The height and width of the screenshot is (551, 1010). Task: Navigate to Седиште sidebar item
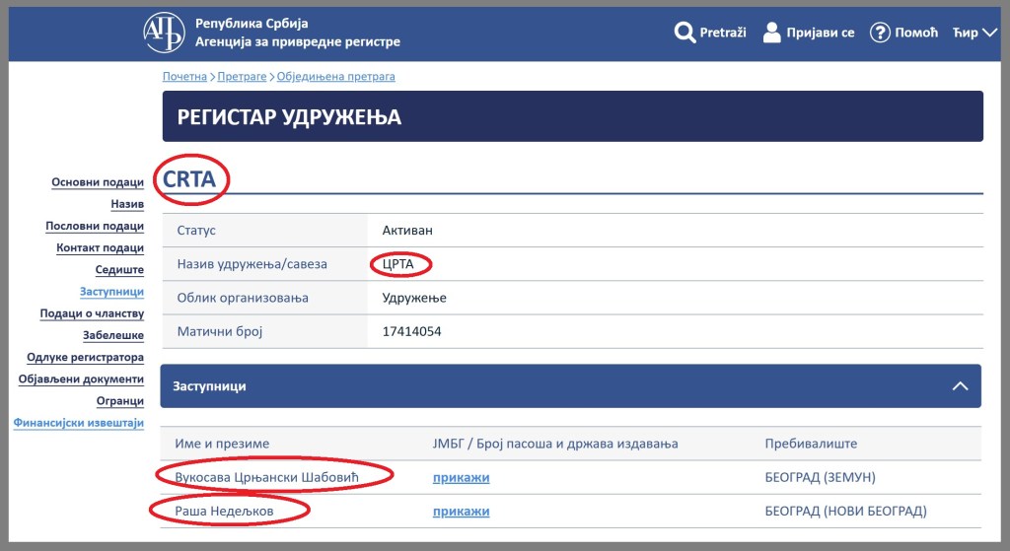(119, 270)
